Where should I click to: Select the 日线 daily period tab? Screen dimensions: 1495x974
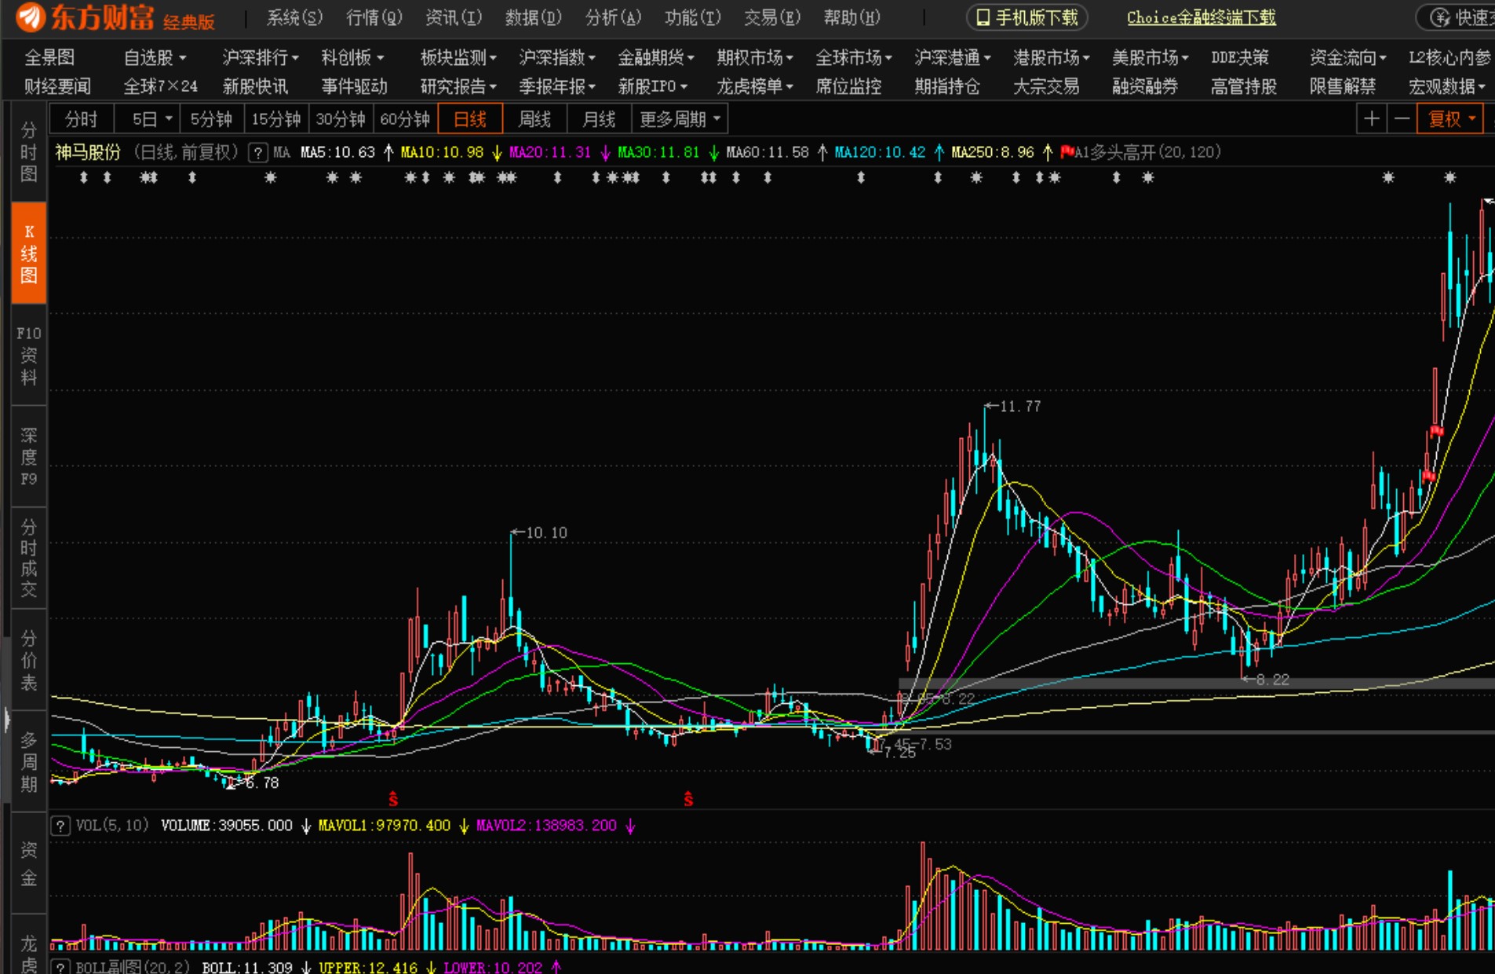(x=470, y=119)
